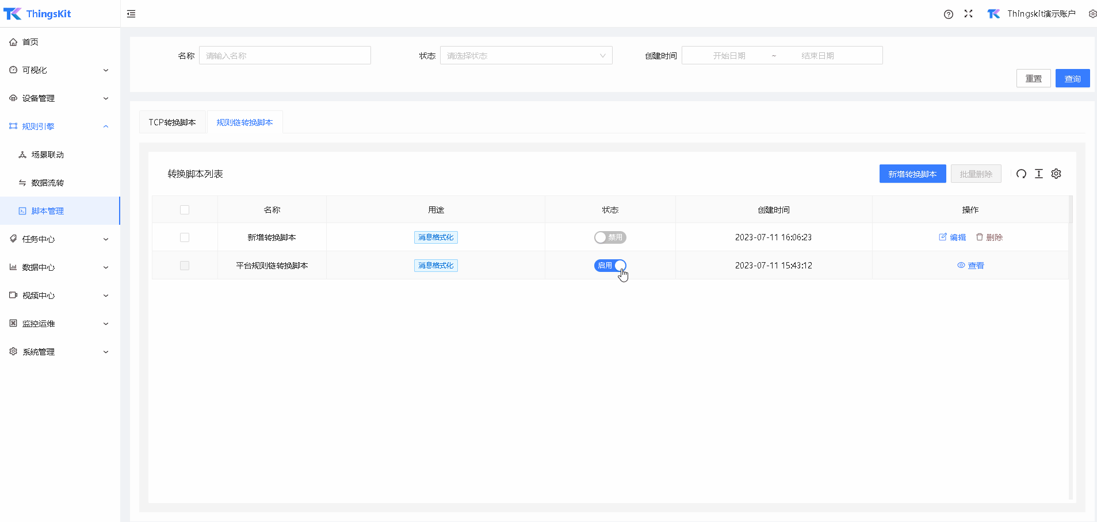Tick the select-all header checkbox
This screenshot has width=1097, height=522.
[x=185, y=210]
